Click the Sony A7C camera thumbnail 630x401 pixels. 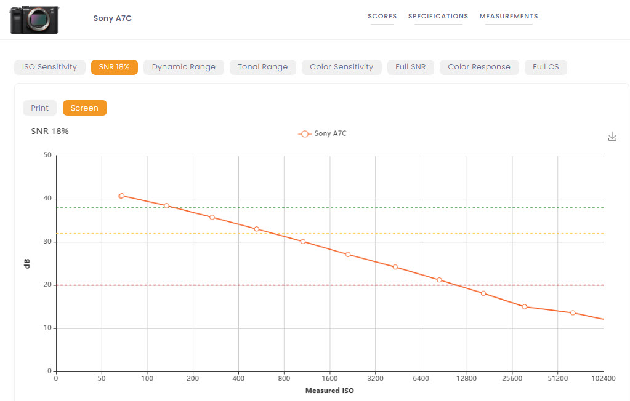(34, 20)
